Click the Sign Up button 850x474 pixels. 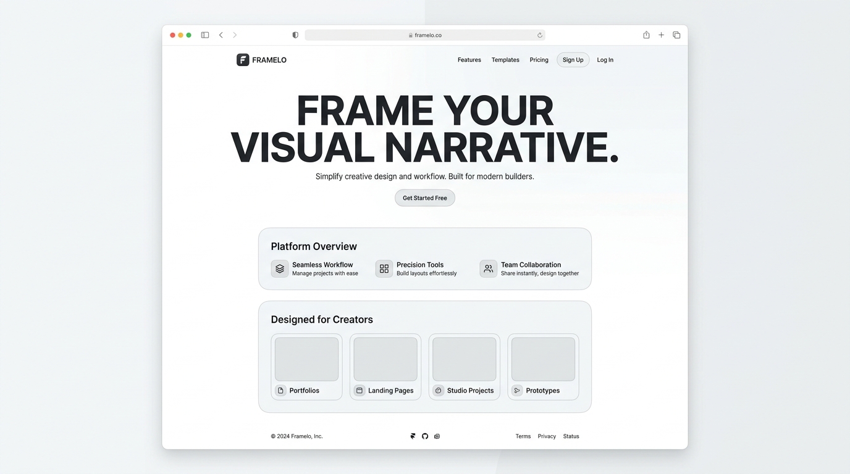tap(573, 60)
